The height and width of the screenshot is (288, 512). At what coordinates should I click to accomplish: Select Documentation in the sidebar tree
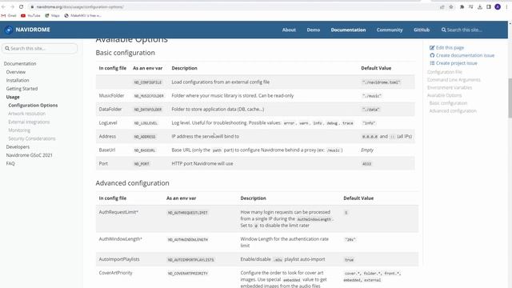tap(20, 64)
